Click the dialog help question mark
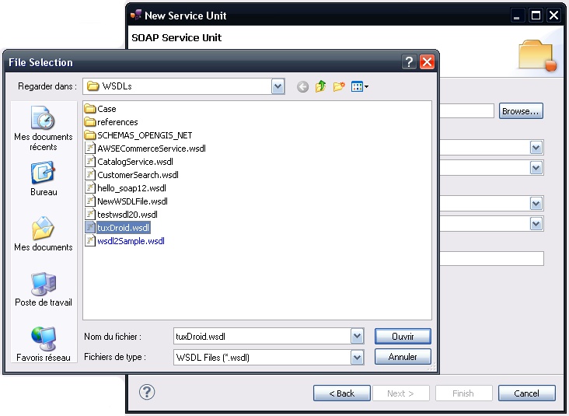569x416 pixels. [409, 62]
